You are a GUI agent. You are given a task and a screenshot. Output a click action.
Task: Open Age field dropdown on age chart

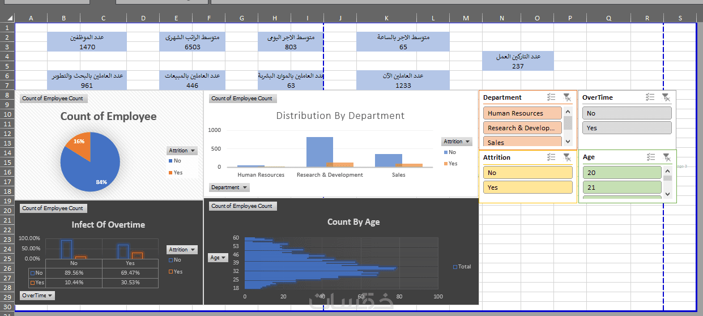pyautogui.click(x=218, y=258)
